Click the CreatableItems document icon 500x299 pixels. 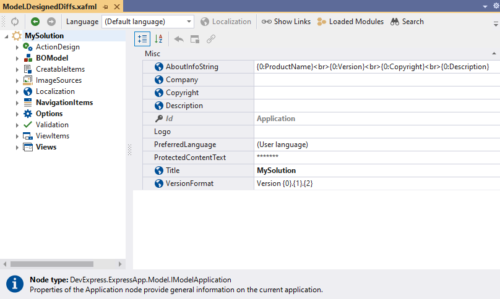[x=28, y=69]
